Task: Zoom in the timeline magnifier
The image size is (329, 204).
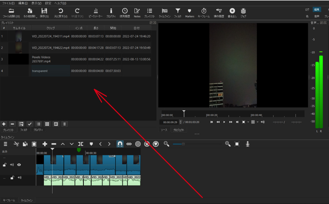Action: (x=228, y=144)
